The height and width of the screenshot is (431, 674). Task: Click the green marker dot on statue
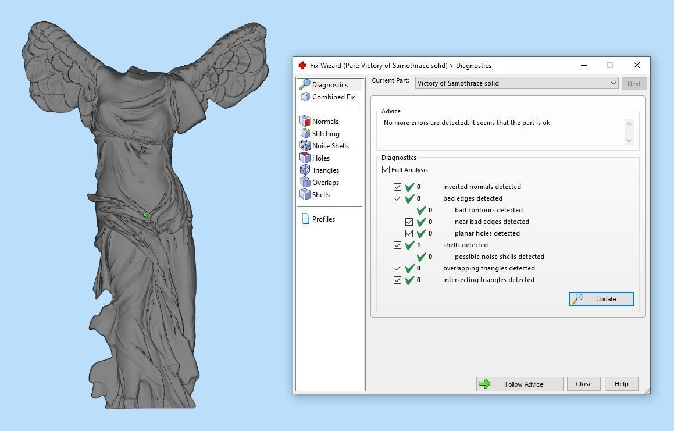145,214
